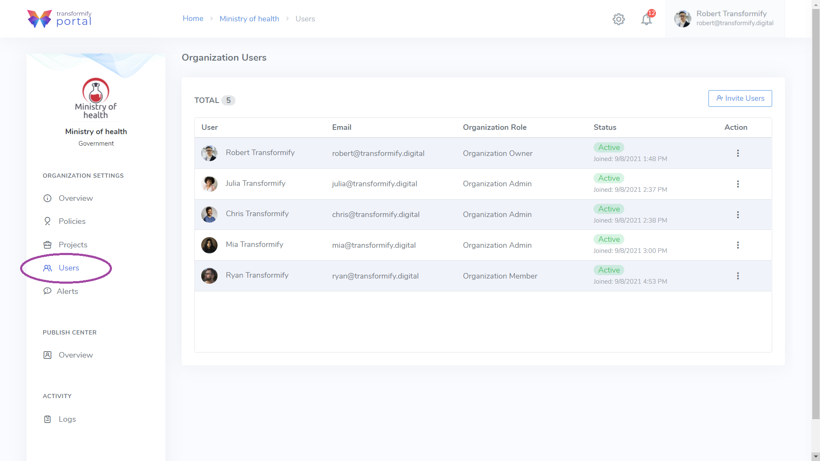820x461 pixels.
Task: Click the name Julia Transformify
Action: coord(255,183)
